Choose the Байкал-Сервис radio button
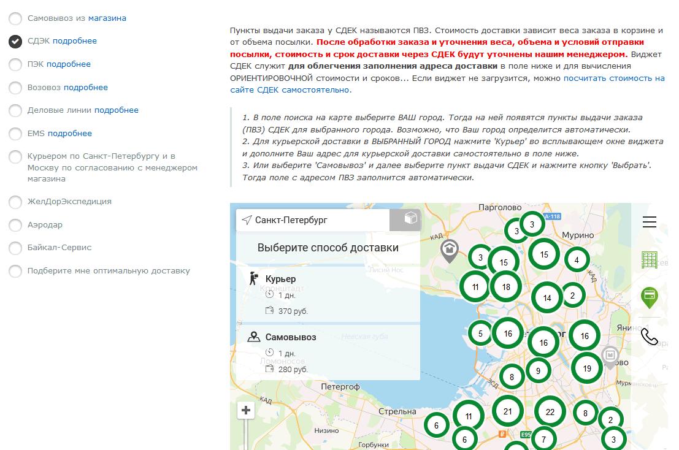Viewport: 679px width, 450px height. [15, 248]
